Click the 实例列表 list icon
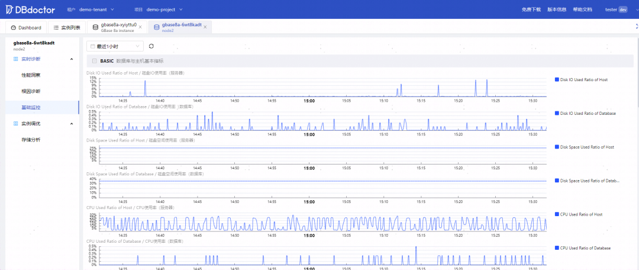Screen dimensions: 639x270 56,28
